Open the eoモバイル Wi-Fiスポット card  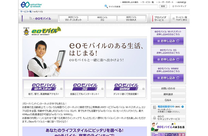click(x=44, y=89)
